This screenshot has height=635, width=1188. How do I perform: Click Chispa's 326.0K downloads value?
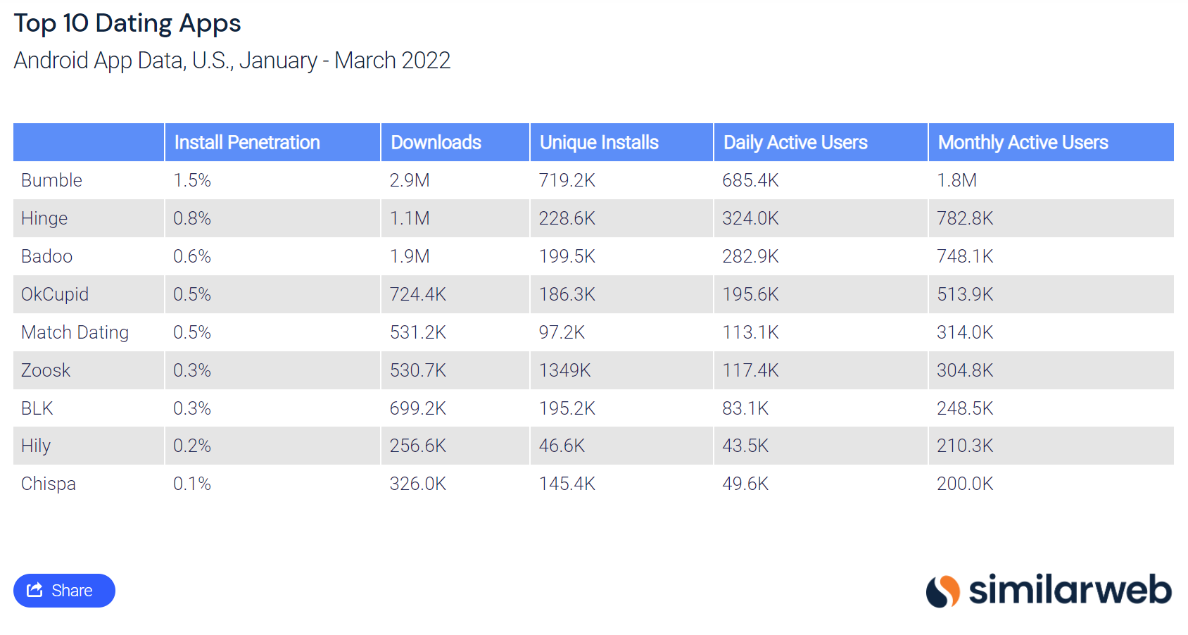tap(418, 484)
